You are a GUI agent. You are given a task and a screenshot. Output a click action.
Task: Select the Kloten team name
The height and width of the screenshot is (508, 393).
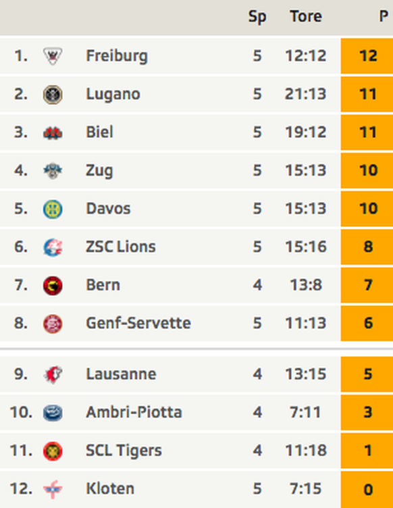[x=110, y=488]
